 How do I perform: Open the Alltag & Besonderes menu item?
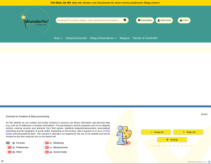(102, 38)
